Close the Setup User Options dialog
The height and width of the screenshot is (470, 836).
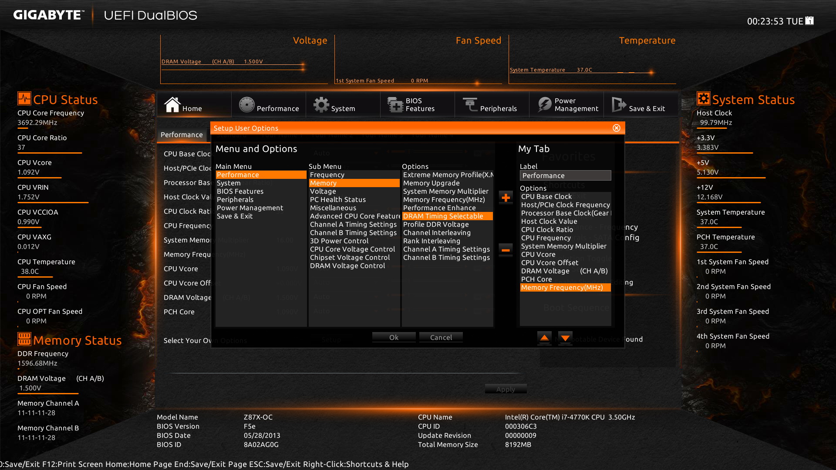pyautogui.click(x=616, y=128)
